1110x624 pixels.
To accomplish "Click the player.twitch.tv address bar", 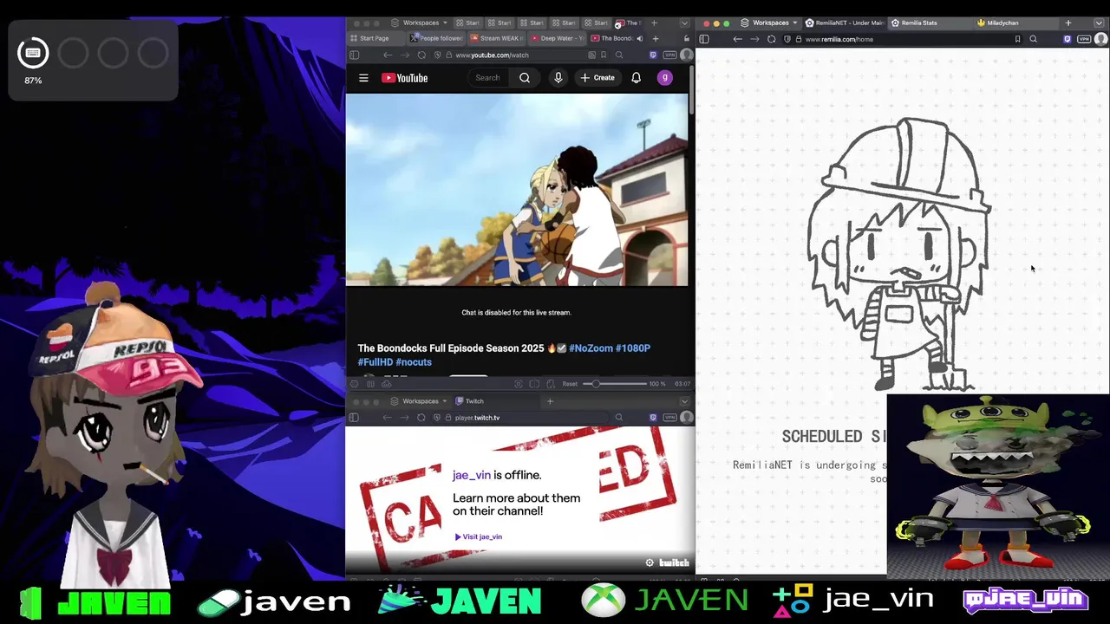I will tap(520, 418).
